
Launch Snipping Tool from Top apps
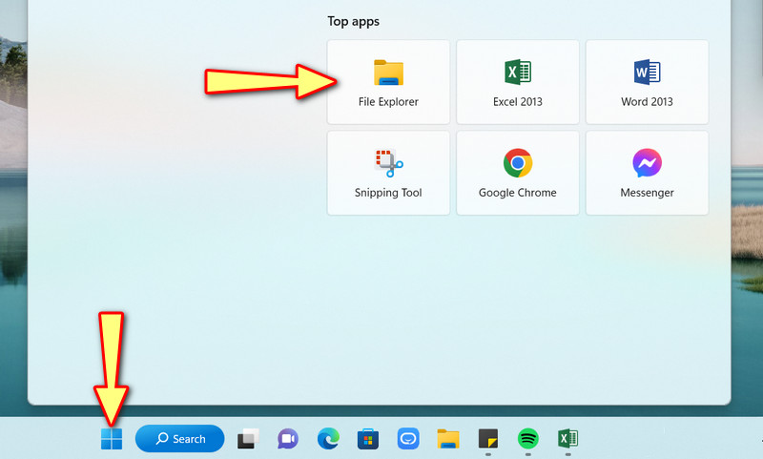coord(388,174)
